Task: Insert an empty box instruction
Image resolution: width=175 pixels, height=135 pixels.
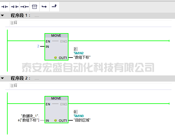Action: [x=35, y=7]
